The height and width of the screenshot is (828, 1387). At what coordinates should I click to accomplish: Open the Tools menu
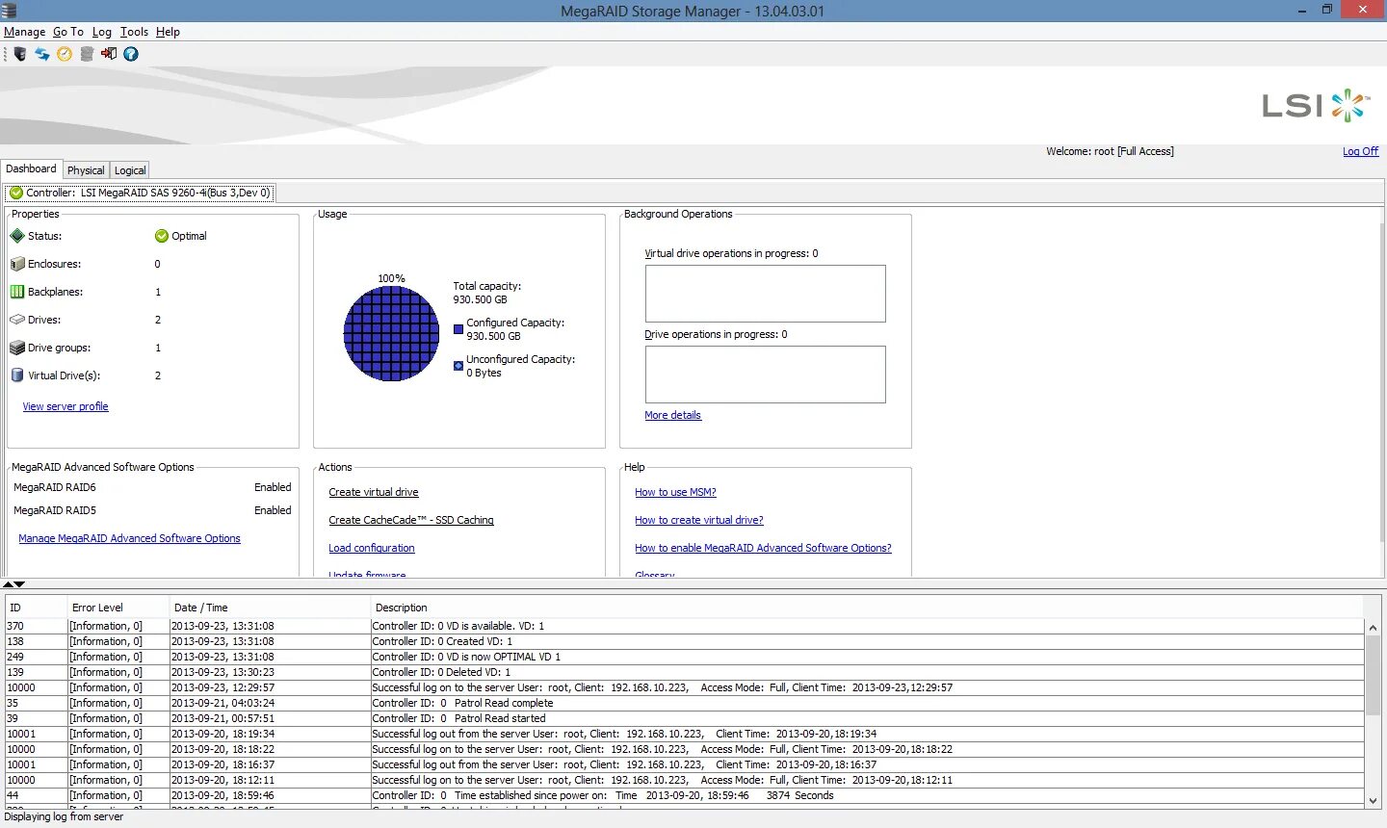click(x=135, y=32)
